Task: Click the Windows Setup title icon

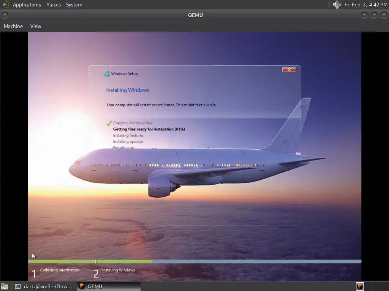Action: coord(107,74)
